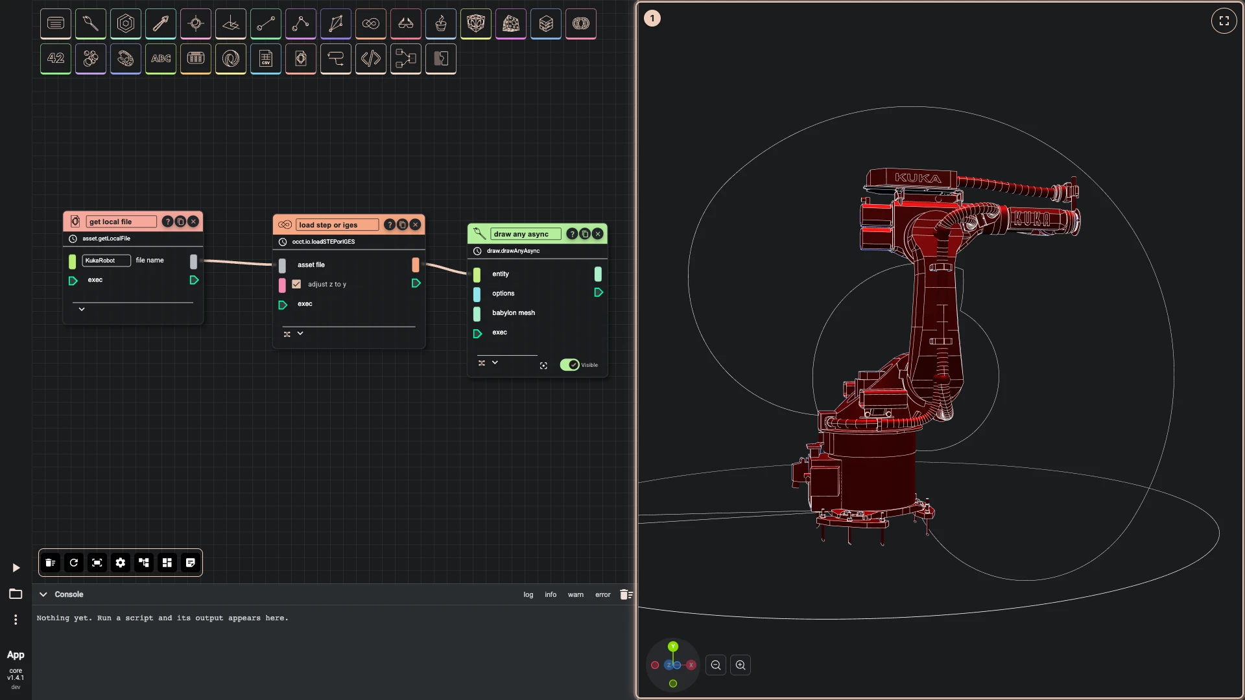Collapse the Console panel chevron
Screen dimensions: 1245x700
[43, 594]
